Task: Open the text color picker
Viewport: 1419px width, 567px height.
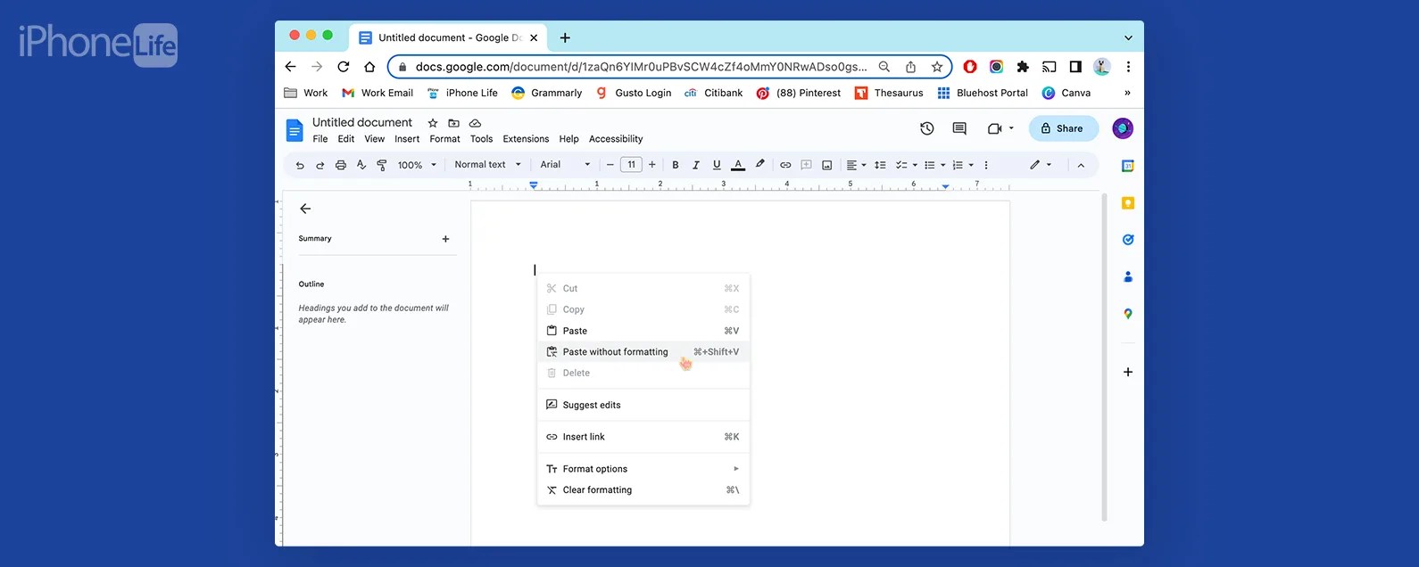Action: 738,165
